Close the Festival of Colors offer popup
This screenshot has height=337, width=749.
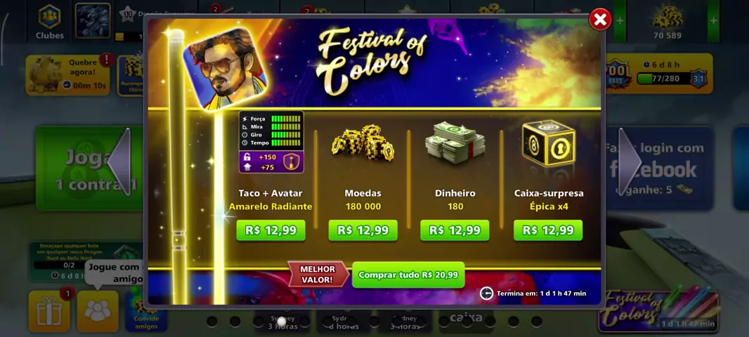point(600,20)
